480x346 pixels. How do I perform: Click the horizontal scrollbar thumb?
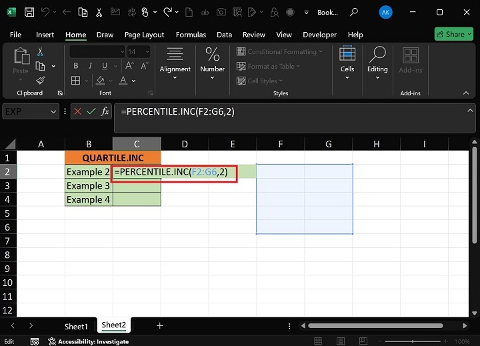click(x=375, y=325)
